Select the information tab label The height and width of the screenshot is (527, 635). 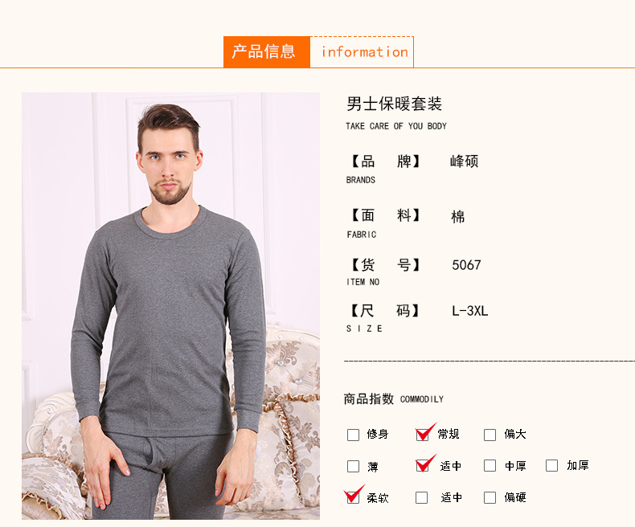[x=364, y=52]
